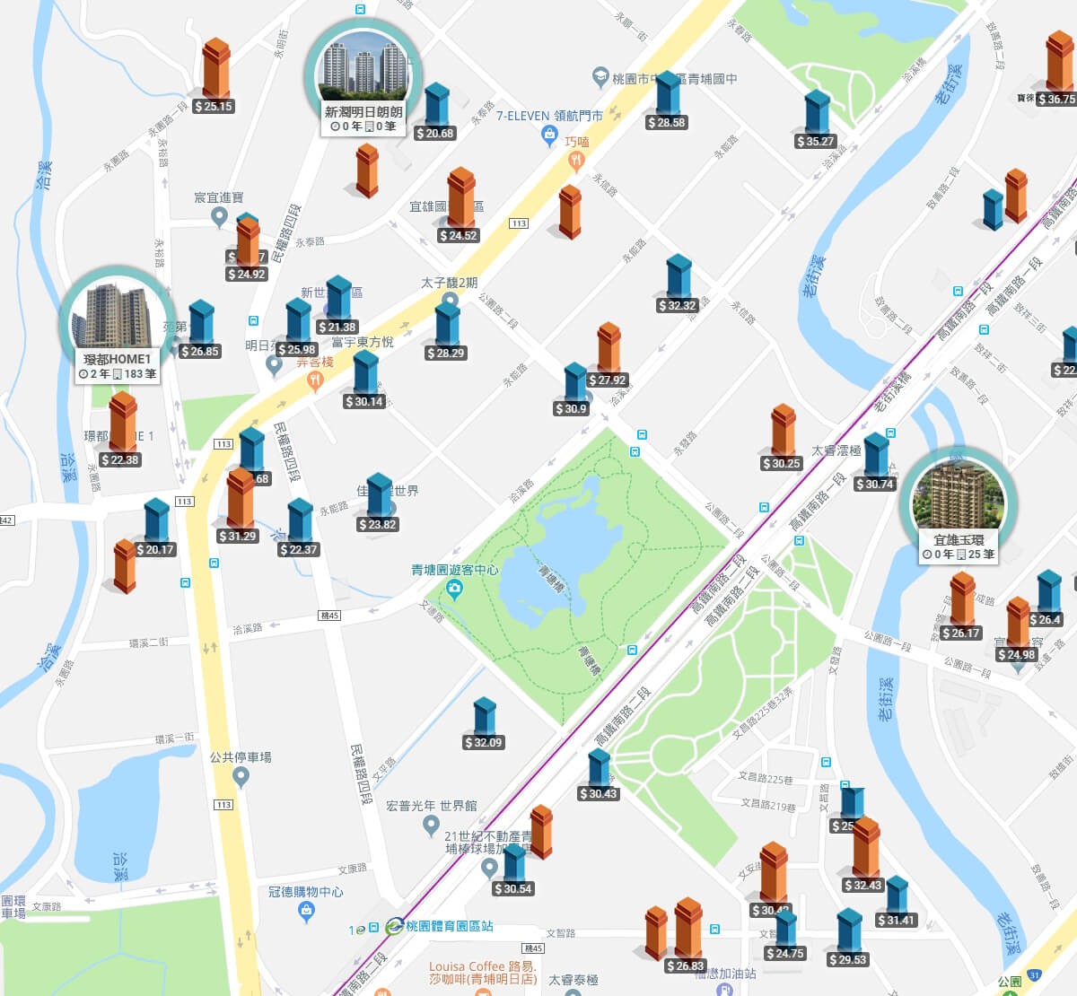Click the 公共停車場 location pin
This screenshot has width=1077, height=996.
tap(241, 777)
